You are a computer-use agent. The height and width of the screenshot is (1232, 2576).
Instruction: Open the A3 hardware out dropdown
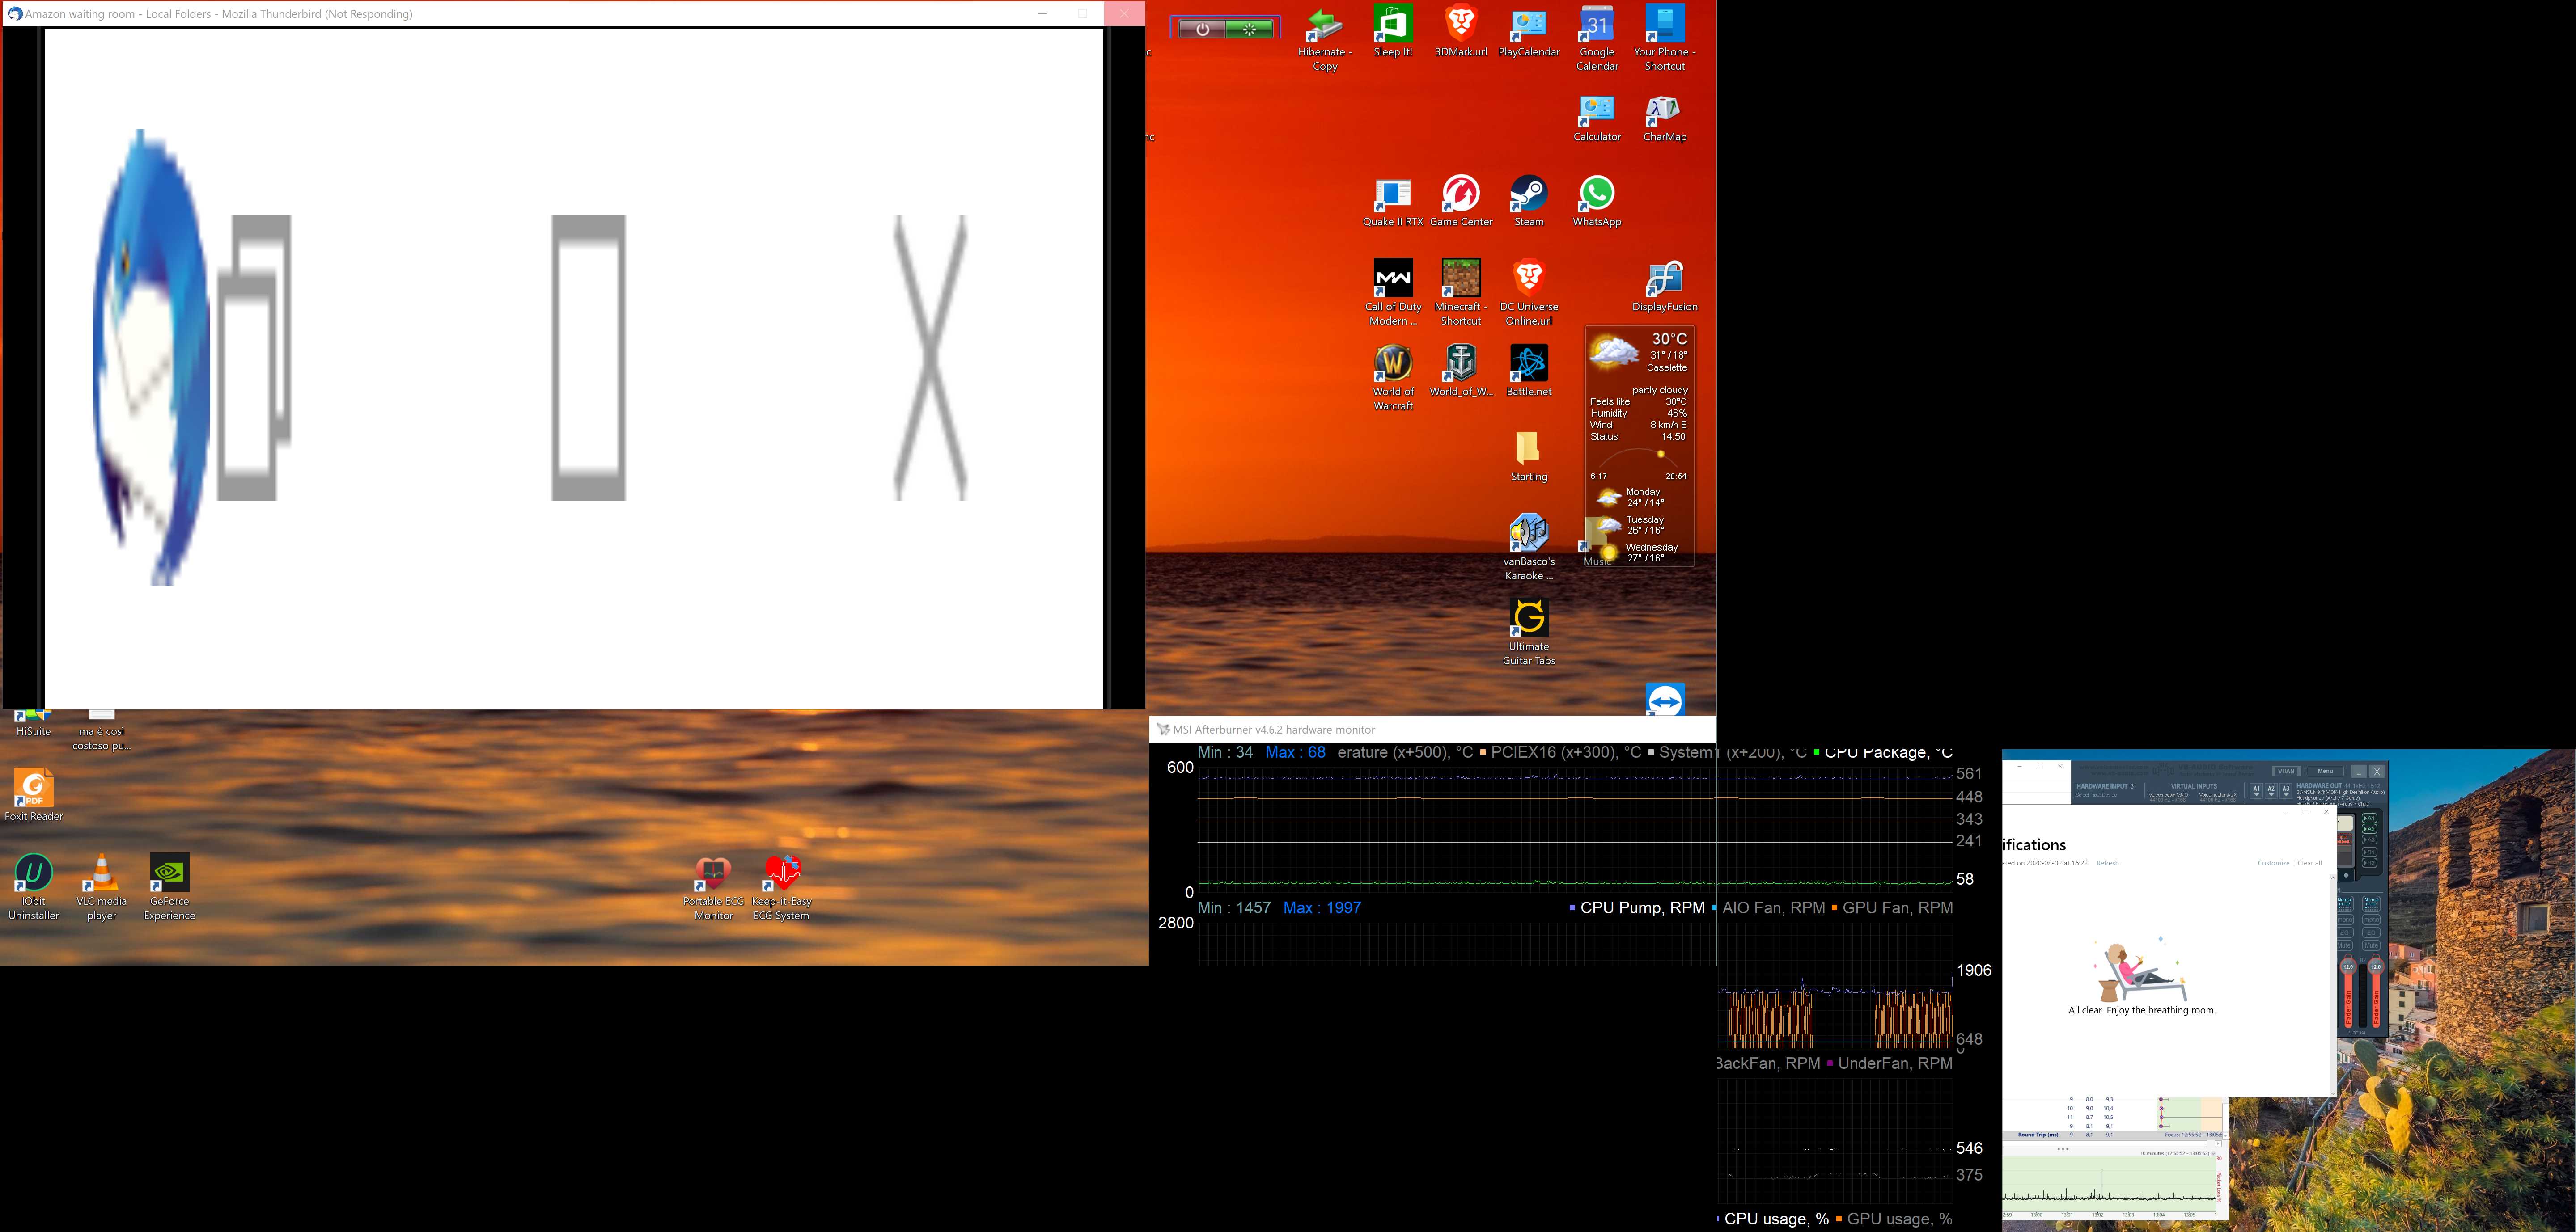tap(2286, 790)
